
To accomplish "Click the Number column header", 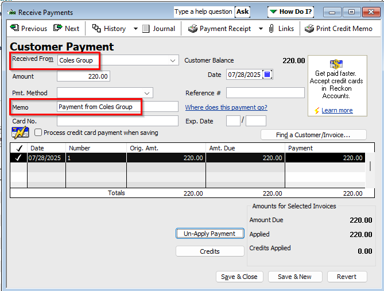I will pyautogui.click(x=96, y=148).
